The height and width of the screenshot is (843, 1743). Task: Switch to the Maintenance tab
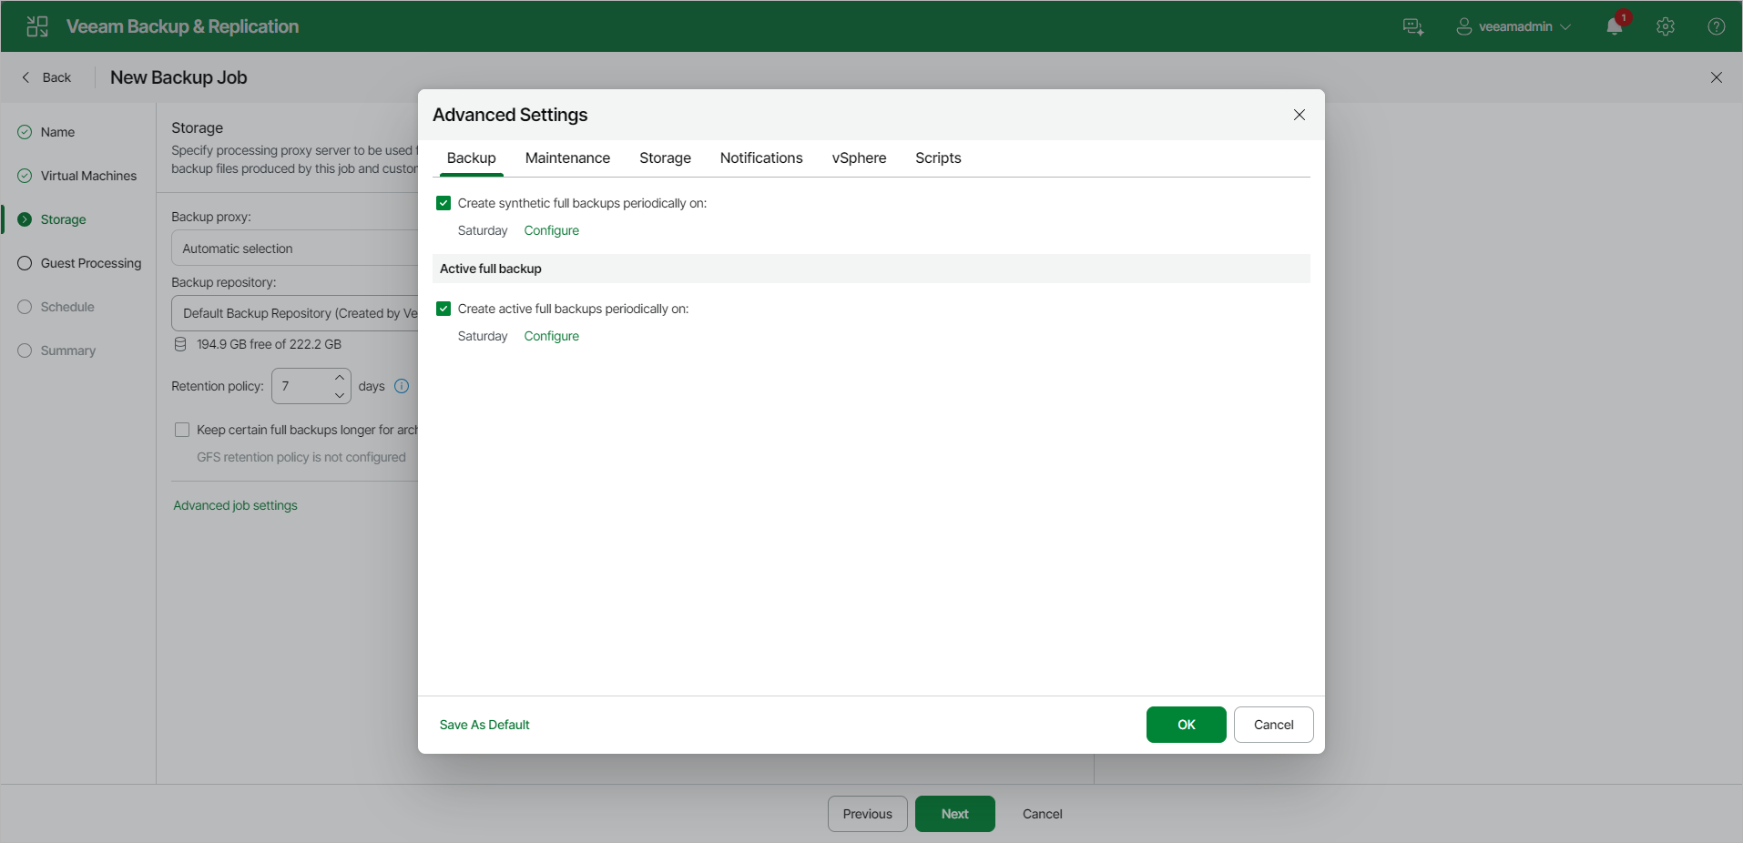pos(567,158)
